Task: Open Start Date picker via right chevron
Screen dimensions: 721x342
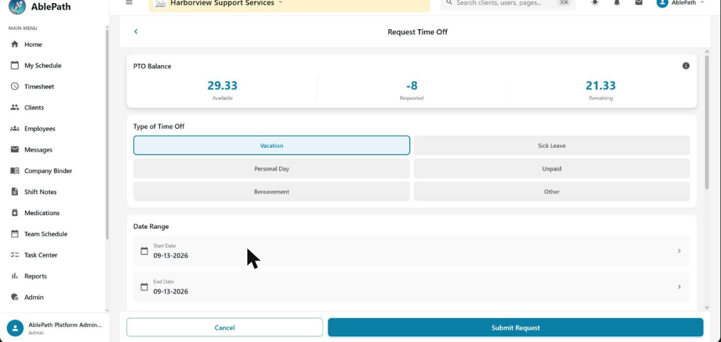Action: (x=679, y=251)
